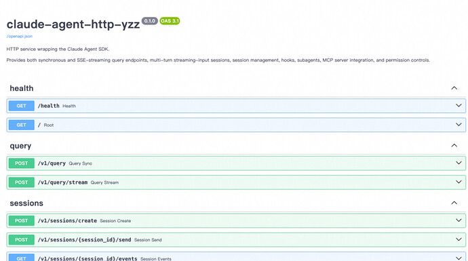Click the GET badge for Session Events
The height and width of the screenshot is (261, 468).
[x=21, y=258]
